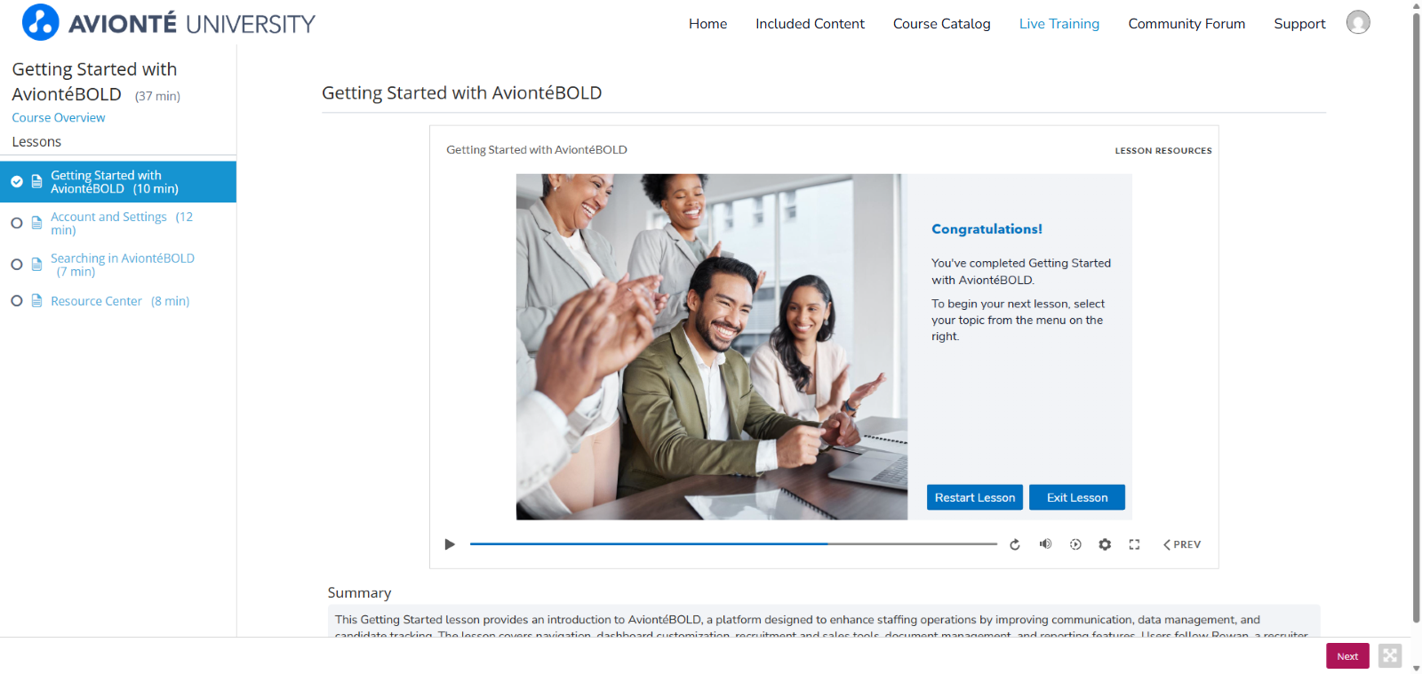Click document icon for Searching in AviontéBOLD
Image resolution: width=1422 pixels, height=674 pixels.
click(36, 265)
